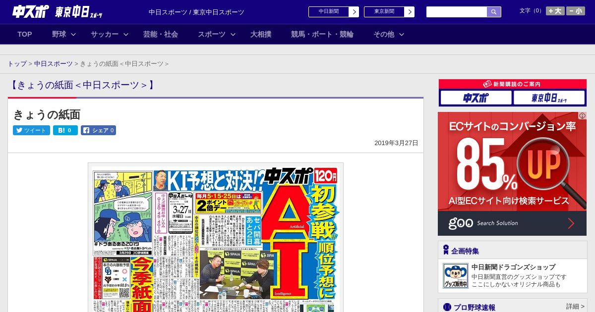The width and height of the screenshot is (595, 312).
Task: Click red arrow on goo advertisement
Action: point(571,223)
